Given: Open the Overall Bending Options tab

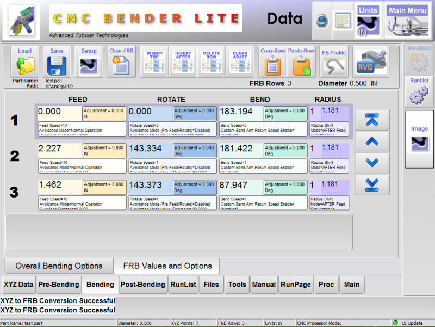Looking at the screenshot, I should 59,266.
